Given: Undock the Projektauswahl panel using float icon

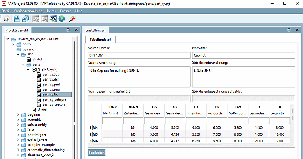Looking at the screenshot, I should (x=68, y=30).
